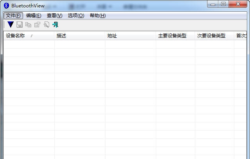Open the 选项(O) menu
The width and height of the screenshot is (250, 159).
76,16
